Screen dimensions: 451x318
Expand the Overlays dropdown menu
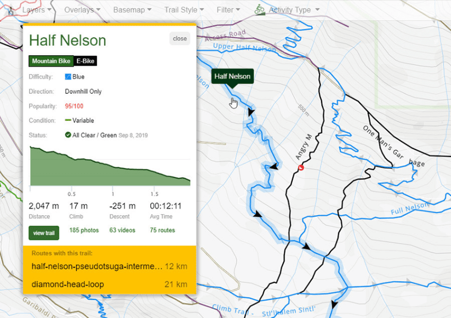(x=82, y=10)
